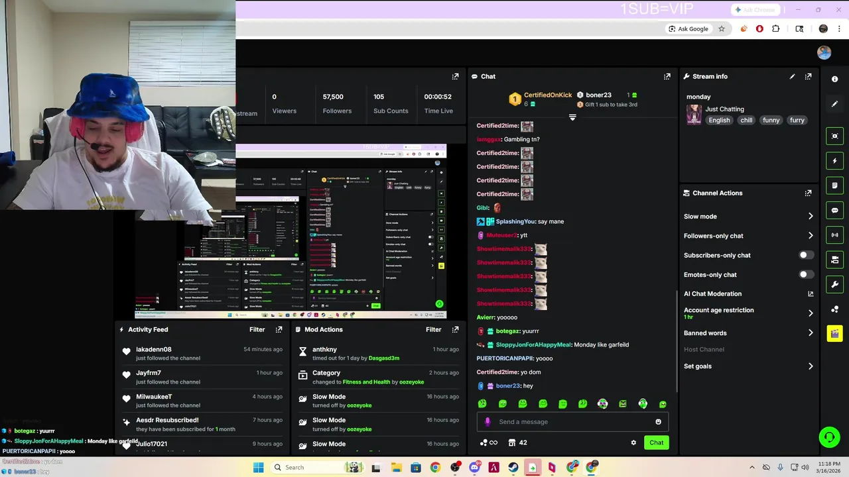Click the anthkny timeout entry
849x477 pixels.
(379, 353)
